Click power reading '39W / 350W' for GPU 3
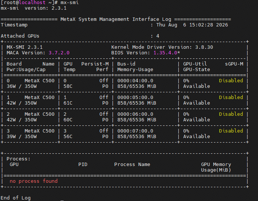 pyautogui.click(x=22, y=137)
